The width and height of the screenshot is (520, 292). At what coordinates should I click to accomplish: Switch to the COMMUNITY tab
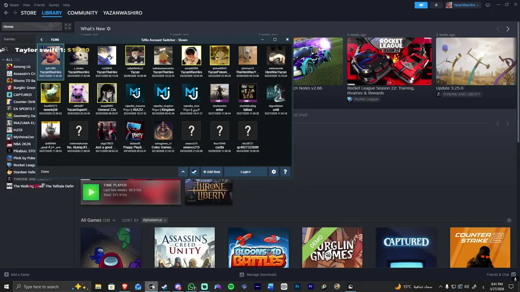pos(82,13)
